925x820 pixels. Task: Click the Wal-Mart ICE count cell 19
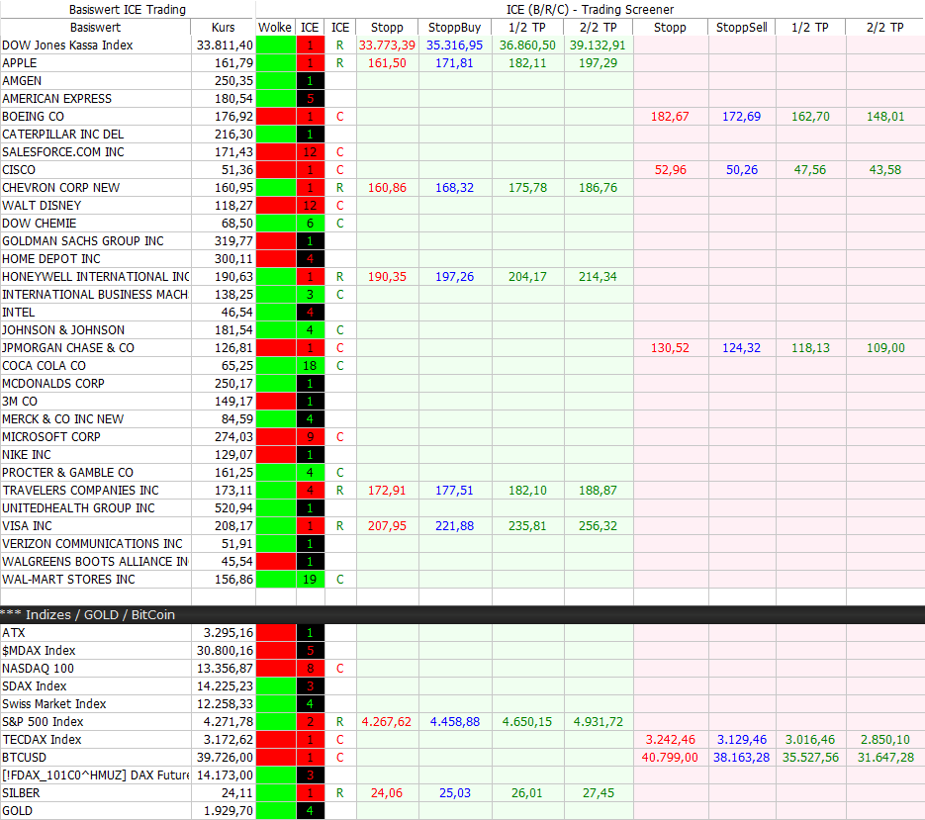pos(310,580)
